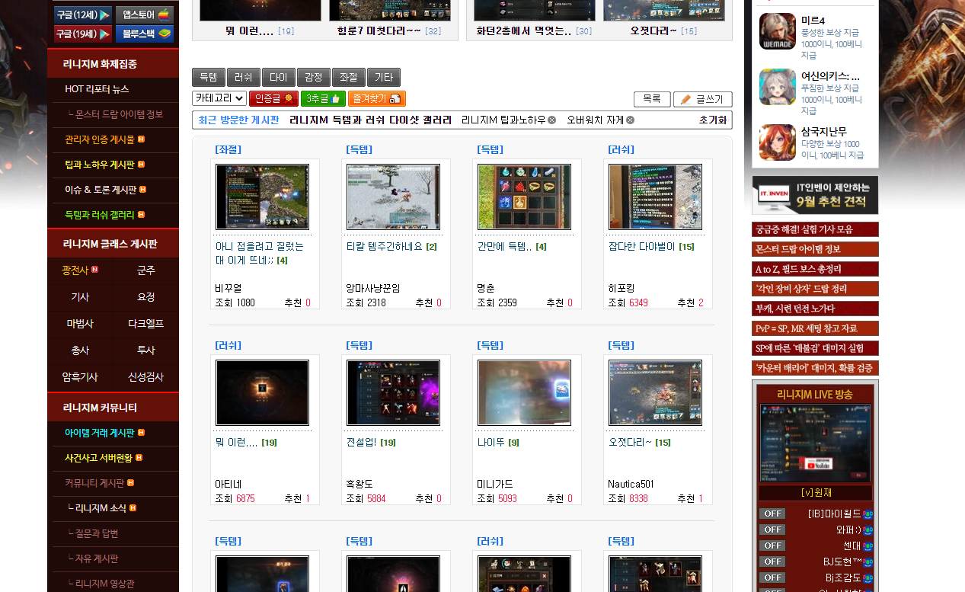Image resolution: width=965 pixels, height=592 pixels.
Task: Click the streamer icon beside 센대
Action: point(868,546)
